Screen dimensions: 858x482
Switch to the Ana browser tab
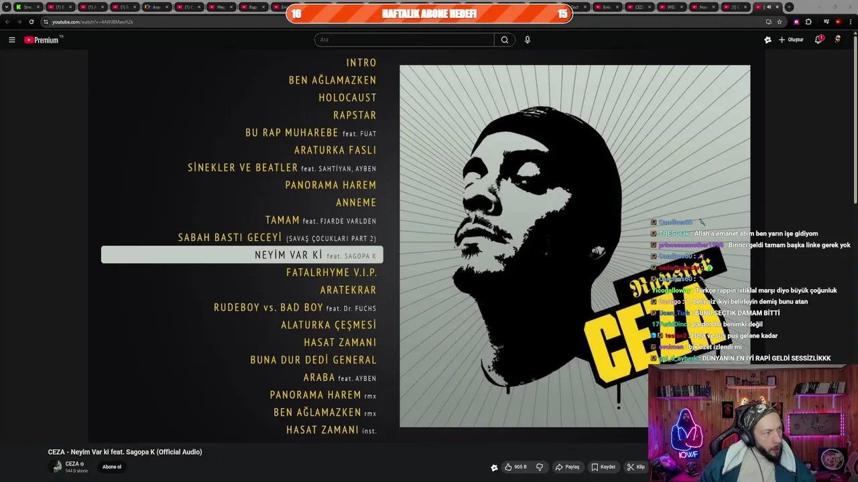pos(156,7)
